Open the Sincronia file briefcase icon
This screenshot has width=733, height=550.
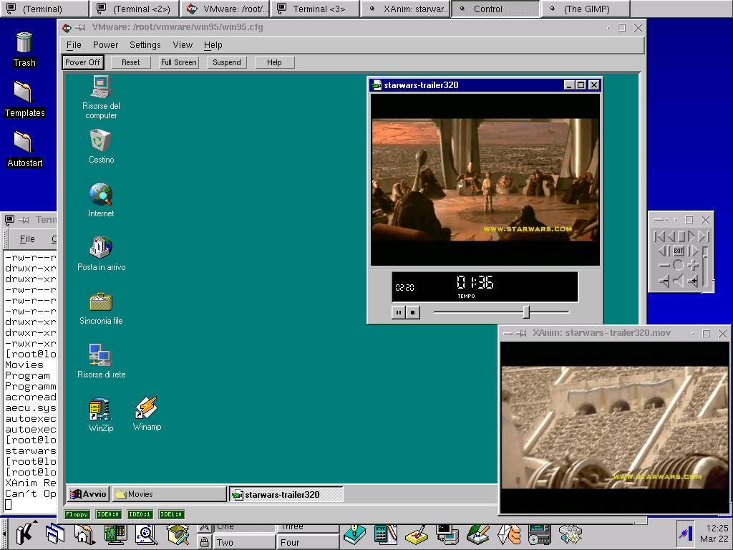101,302
